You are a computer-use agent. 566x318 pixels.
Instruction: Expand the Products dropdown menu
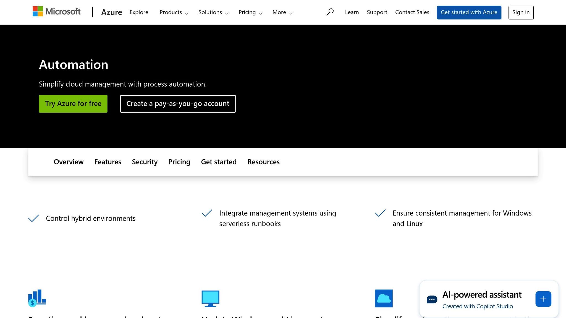(174, 12)
